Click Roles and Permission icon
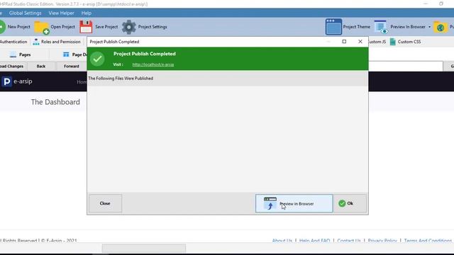 [36, 42]
